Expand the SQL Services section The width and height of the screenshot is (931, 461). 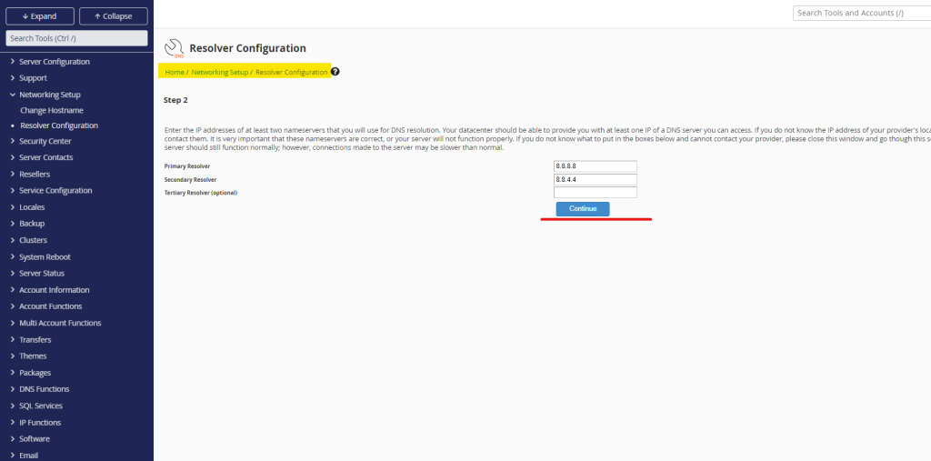[x=41, y=406]
